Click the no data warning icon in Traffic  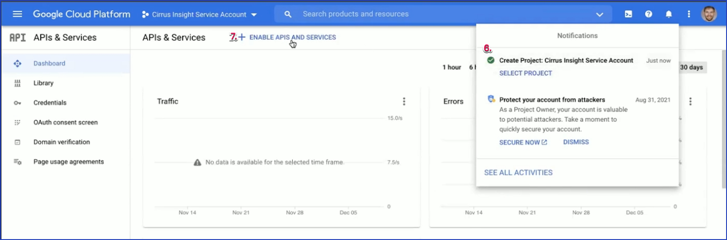tap(197, 162)
